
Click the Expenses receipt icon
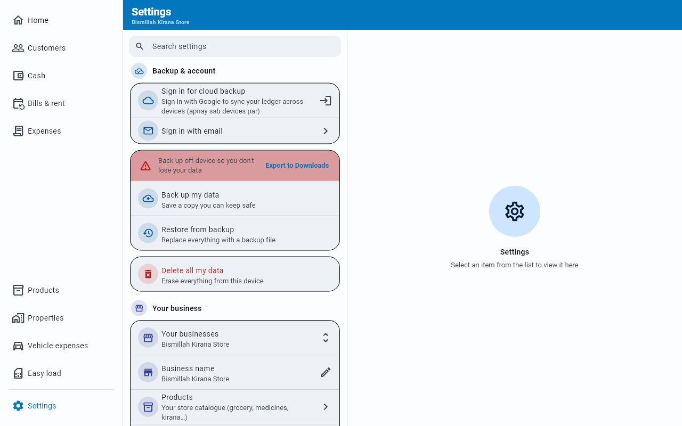tap(18, 131)
